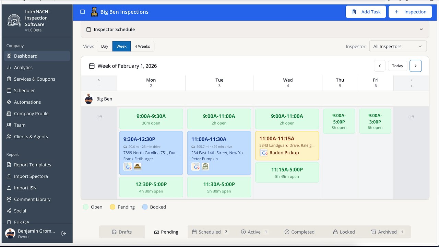Switch view to 4 Weeks
439x247 pixels.
click(x=142, y=46)
